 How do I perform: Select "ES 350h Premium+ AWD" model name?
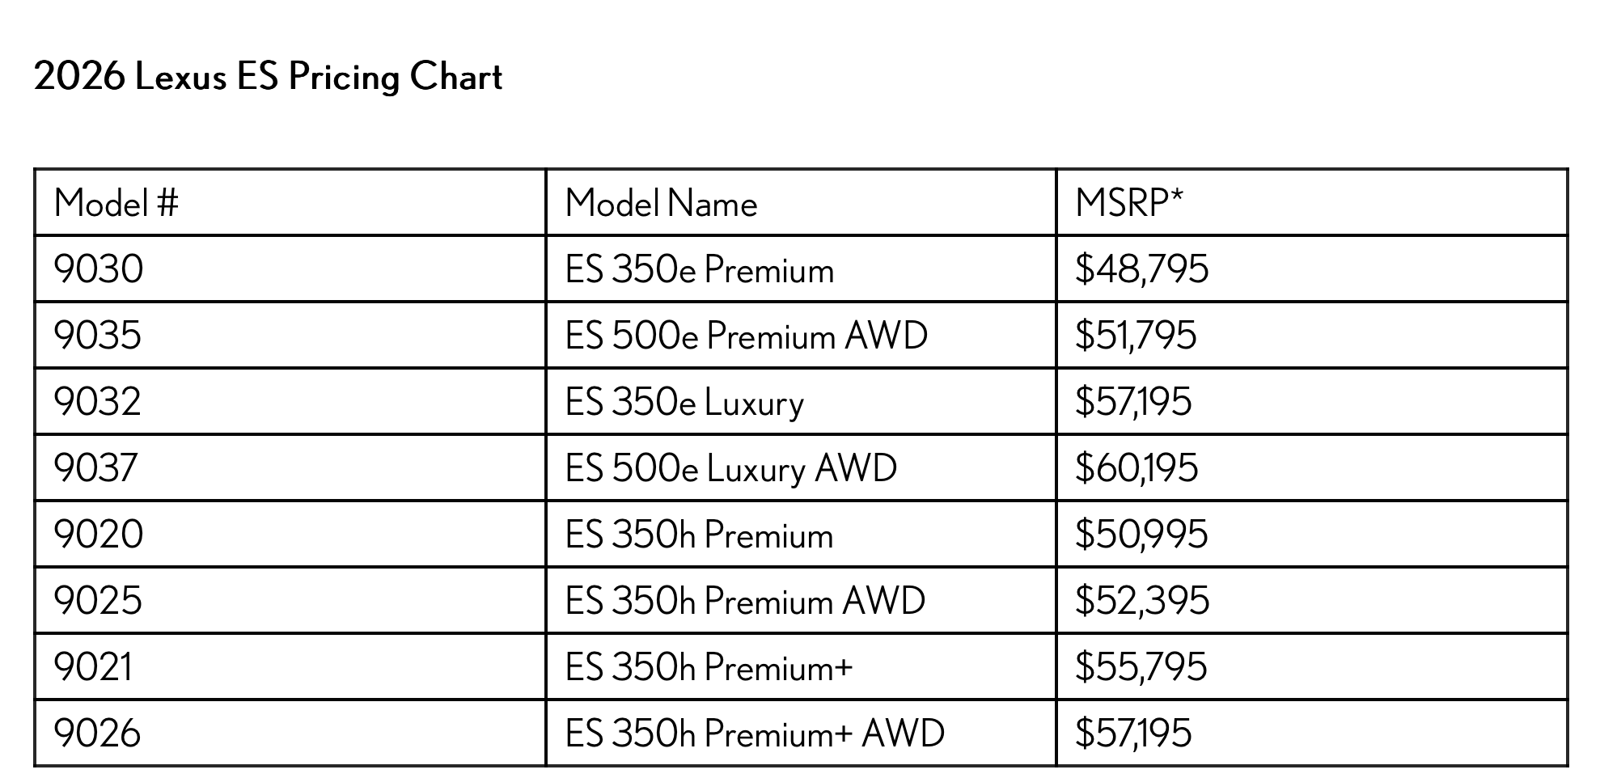pyautogui.click(x=755, y=734)
